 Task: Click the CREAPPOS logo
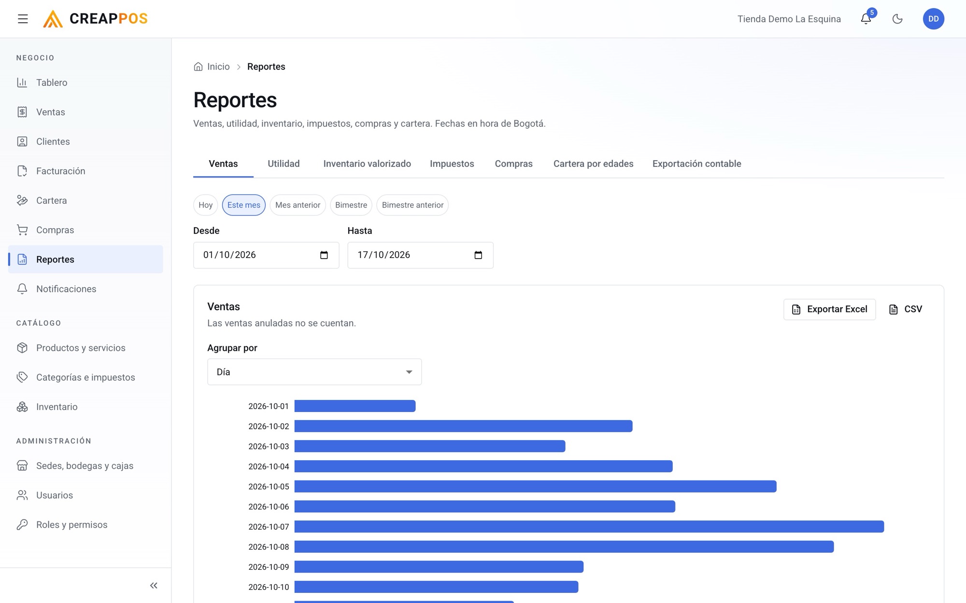(95, 19)
